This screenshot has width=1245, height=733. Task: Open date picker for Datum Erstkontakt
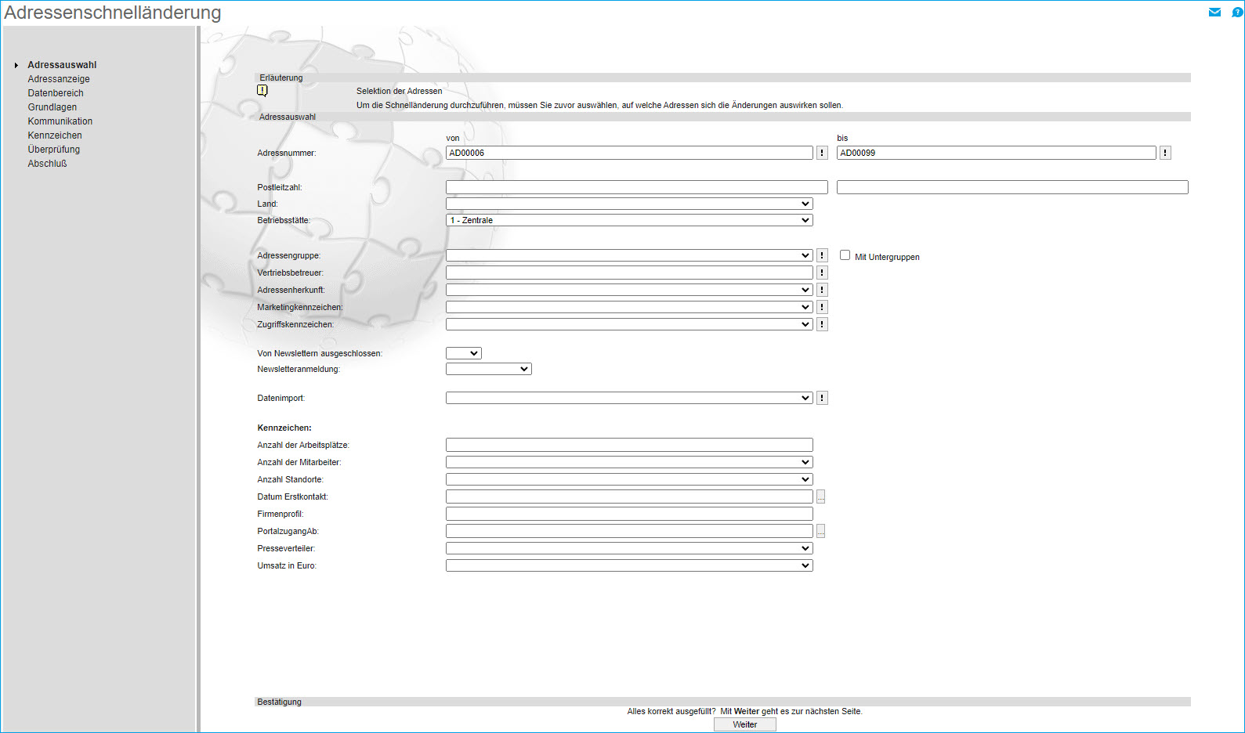click(x=820, y=496)
